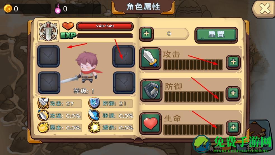275x155 pixels.
Task: Click the plus button beside skill points
Action: (146, 34)
